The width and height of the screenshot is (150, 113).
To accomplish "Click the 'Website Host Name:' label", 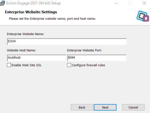I will pos(21,50).
